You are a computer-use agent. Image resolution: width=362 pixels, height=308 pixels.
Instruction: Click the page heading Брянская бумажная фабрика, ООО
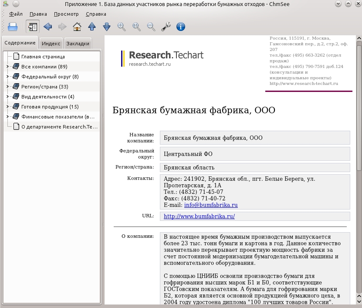194,110
